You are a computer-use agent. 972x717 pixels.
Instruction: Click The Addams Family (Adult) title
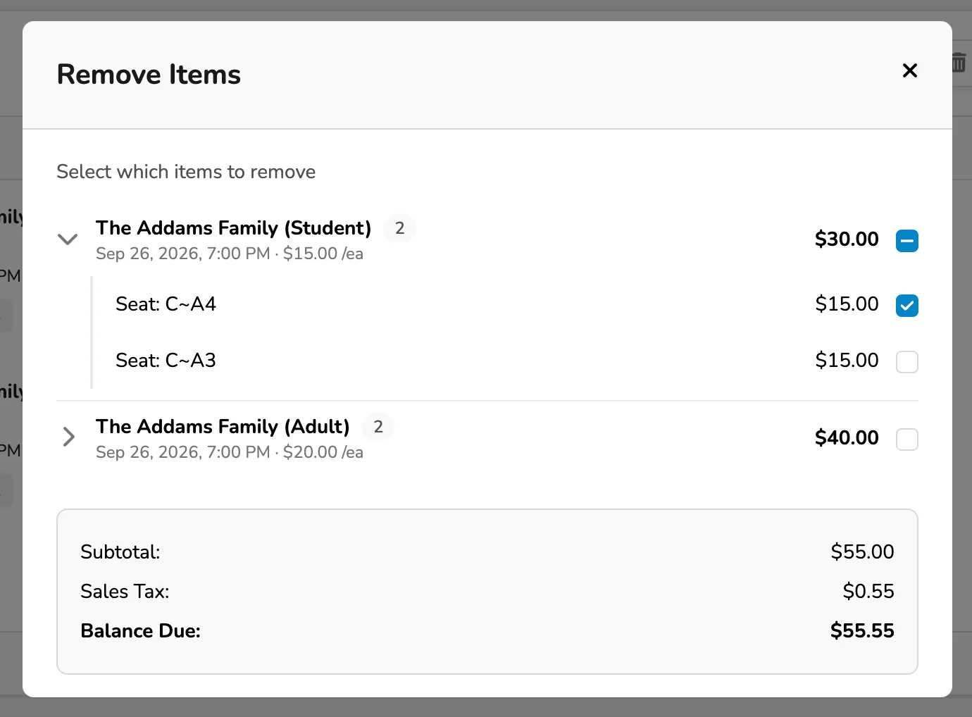pos(223,427)
